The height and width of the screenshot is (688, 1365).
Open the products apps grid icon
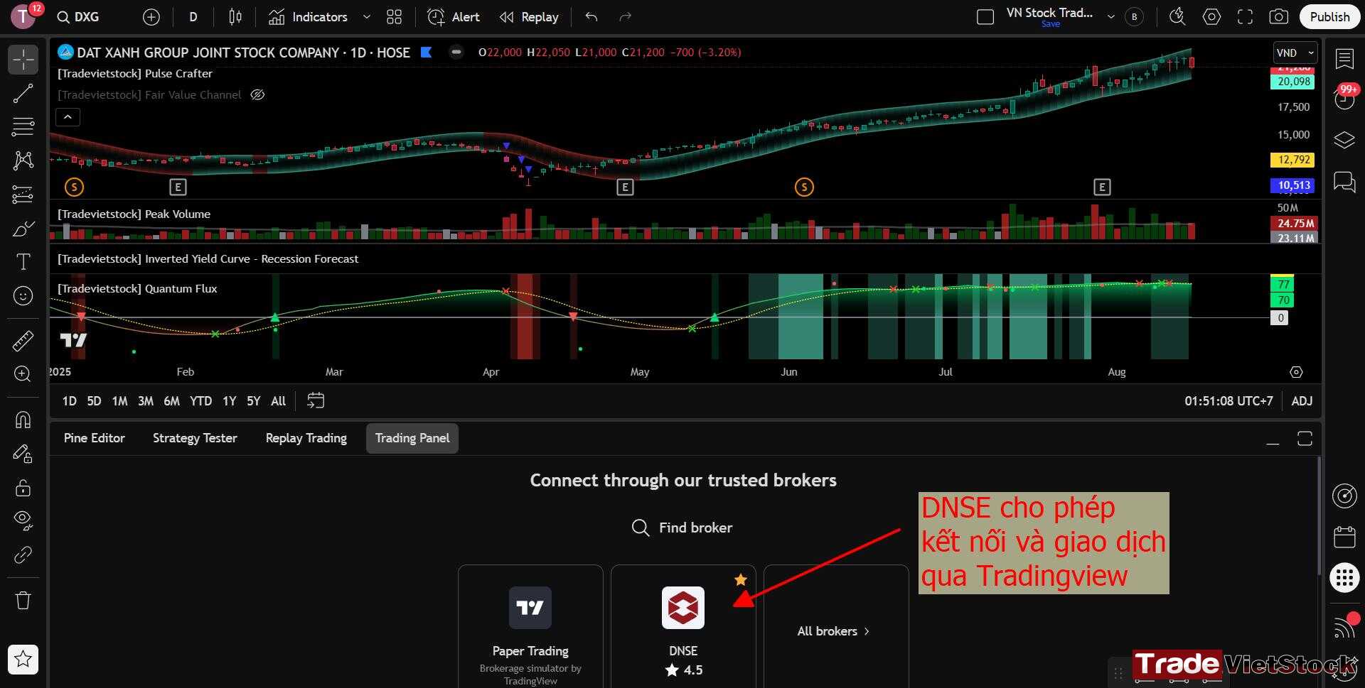1344,577
